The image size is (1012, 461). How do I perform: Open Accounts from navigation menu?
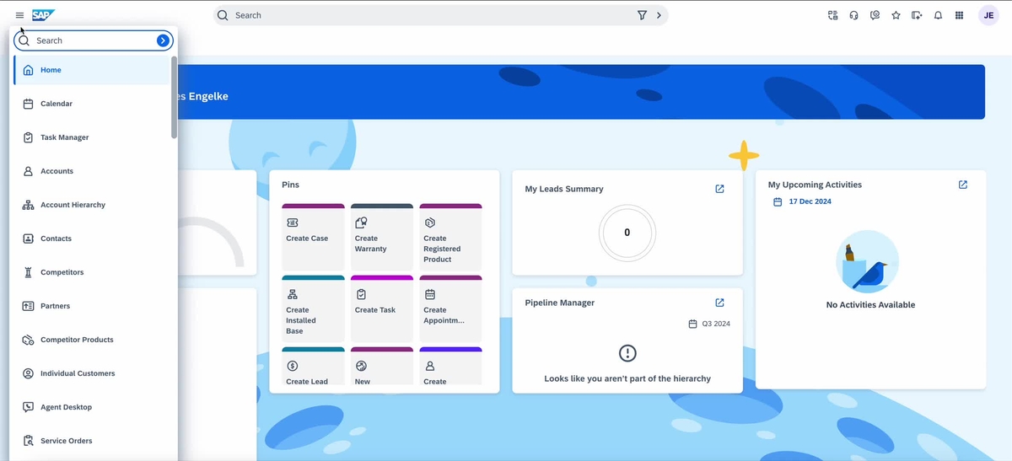coord(91,171)
